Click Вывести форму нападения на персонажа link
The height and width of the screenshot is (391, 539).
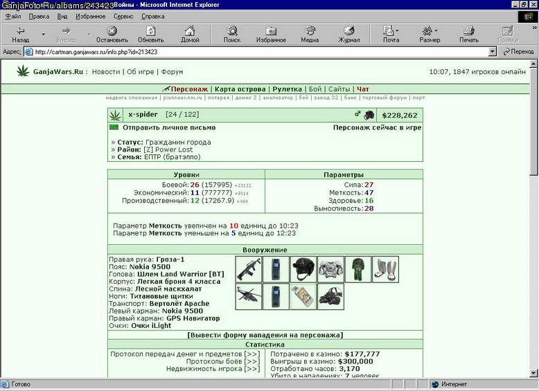point(265,335)
